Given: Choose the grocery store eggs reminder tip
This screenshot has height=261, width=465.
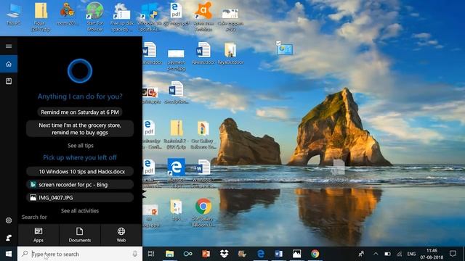Looking at the screenshot, I should (80, 129).
